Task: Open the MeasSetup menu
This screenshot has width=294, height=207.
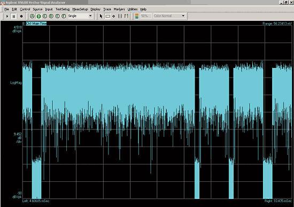Action: coord(80,9)
